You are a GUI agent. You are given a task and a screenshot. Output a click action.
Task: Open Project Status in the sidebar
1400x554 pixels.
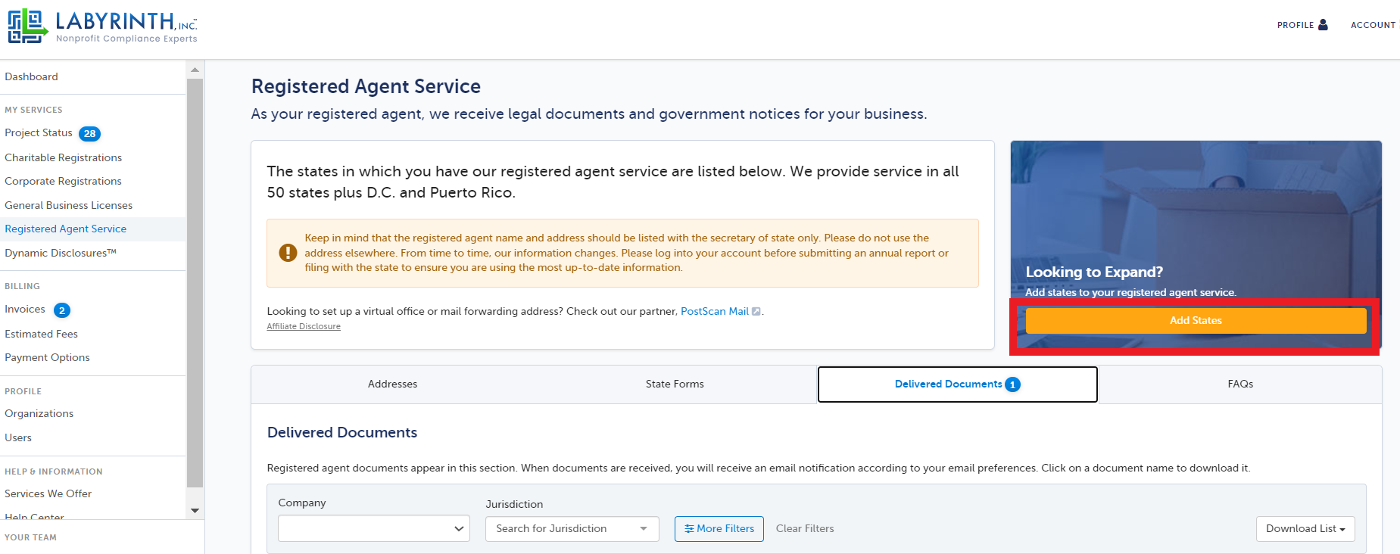click(39, 133)
